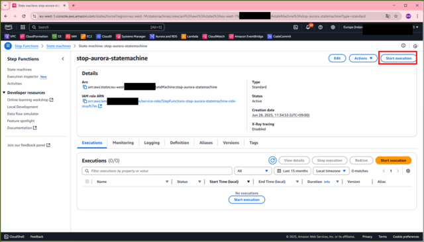The image size is (424, 242).
Task: Click the AWS logo home icon
Action: pyautogui.click(x=9, y=27)
